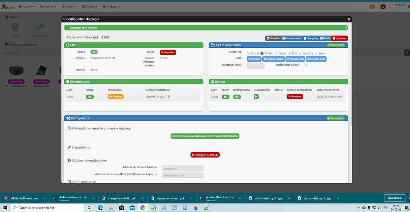
Task: Open the Alexaapi log
Action: (x=254, y=59)
